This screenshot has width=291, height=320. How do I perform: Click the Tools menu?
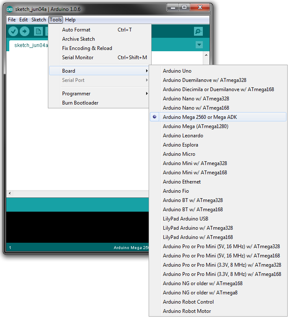[x=56, y=20]
